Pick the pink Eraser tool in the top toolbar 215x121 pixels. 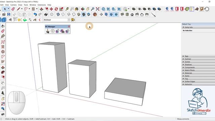13,9
